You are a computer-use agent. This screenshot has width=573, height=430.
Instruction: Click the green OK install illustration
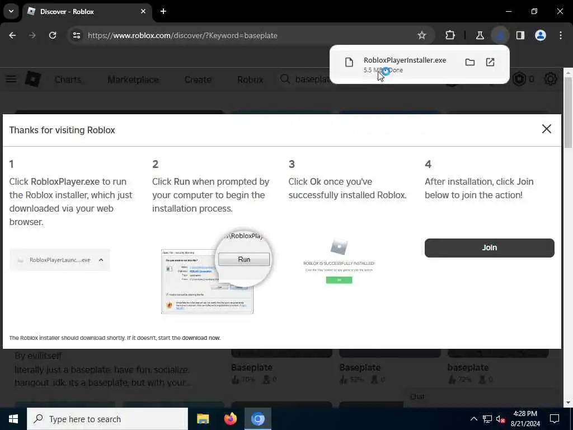[x=339, y=280]
